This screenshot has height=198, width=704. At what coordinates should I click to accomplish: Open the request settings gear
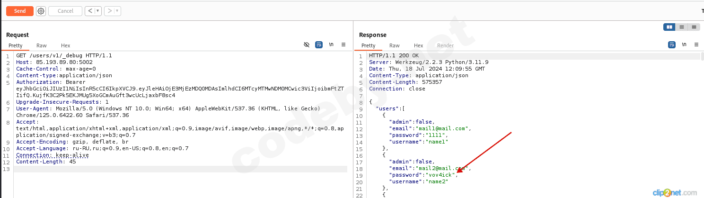41,11
